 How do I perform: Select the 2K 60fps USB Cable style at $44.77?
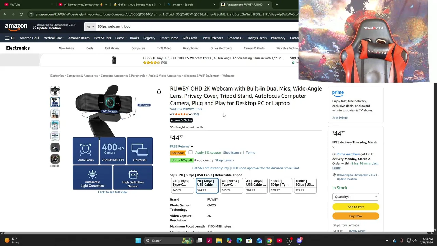pos(207,186)
